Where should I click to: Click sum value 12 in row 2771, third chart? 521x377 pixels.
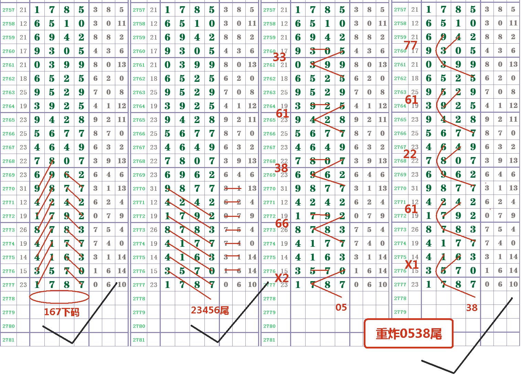284,202
